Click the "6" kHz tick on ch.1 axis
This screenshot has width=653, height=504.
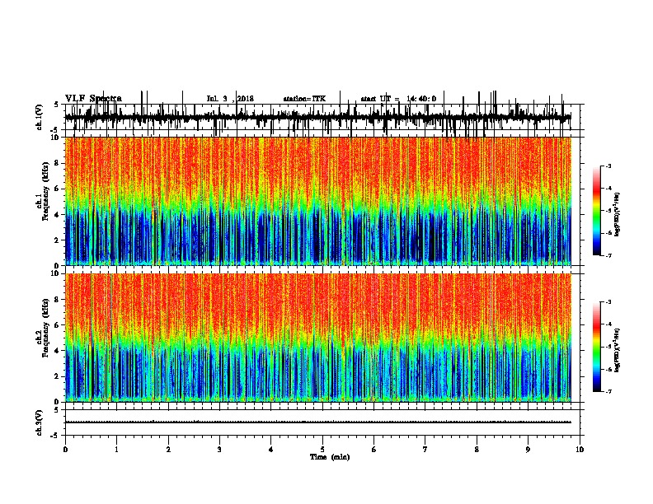(x=58, y=189)
